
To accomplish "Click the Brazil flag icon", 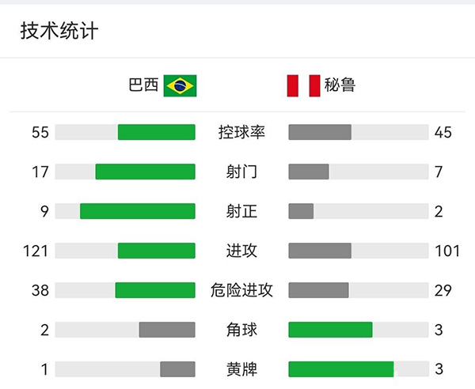I will 180,85.
